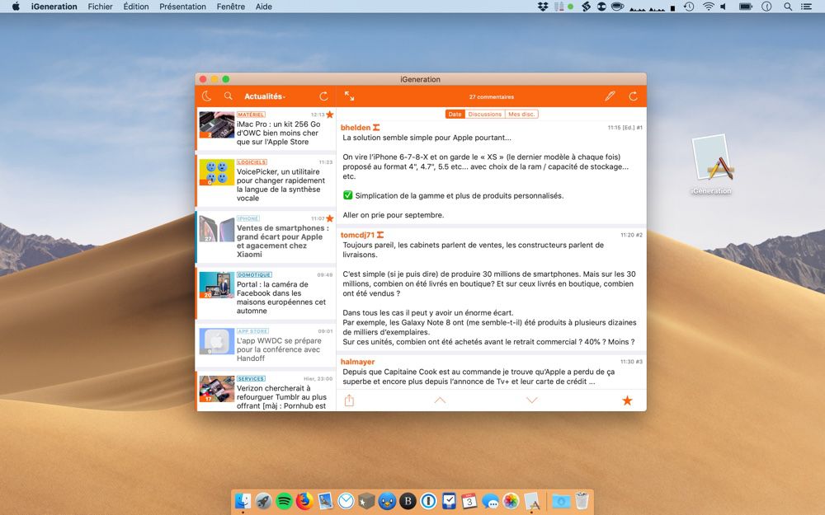Click the DOMOTIQUE category tag
The width and height of the screenshot is (825, 515).
(254, 275)
